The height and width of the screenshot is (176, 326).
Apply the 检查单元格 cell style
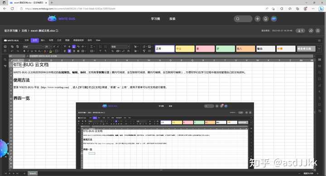[x=306, y=49]
